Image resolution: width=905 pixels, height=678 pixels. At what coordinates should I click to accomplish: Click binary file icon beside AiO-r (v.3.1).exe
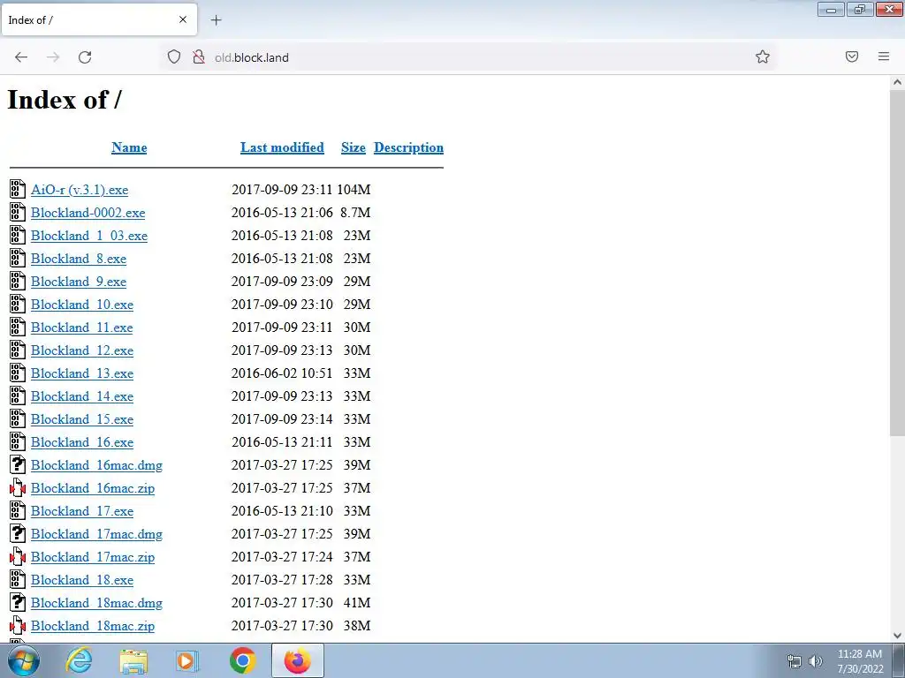[x=18, y=189]
